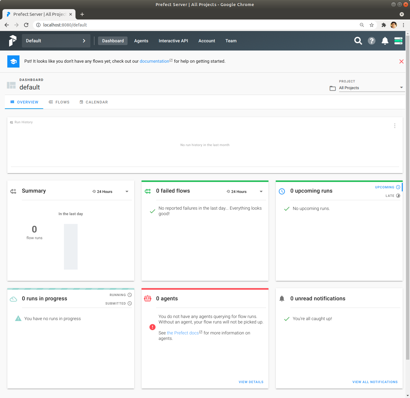This screenshot has width=410, height=398.
Task: Click the Summary flow runs bar
Action: pyautogui.click(x=71, y=247)
